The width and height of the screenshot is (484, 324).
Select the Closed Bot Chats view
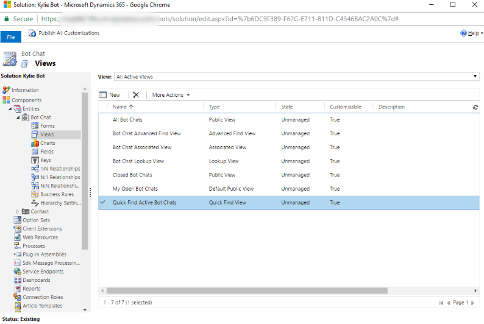click(288, 175)
